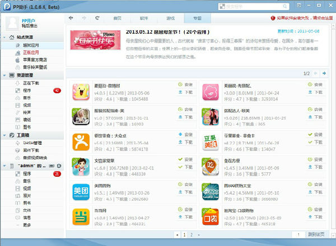Open 音乐铃声壁纸 in the sidebar
The image size is (336, 246).
(35, 67)
